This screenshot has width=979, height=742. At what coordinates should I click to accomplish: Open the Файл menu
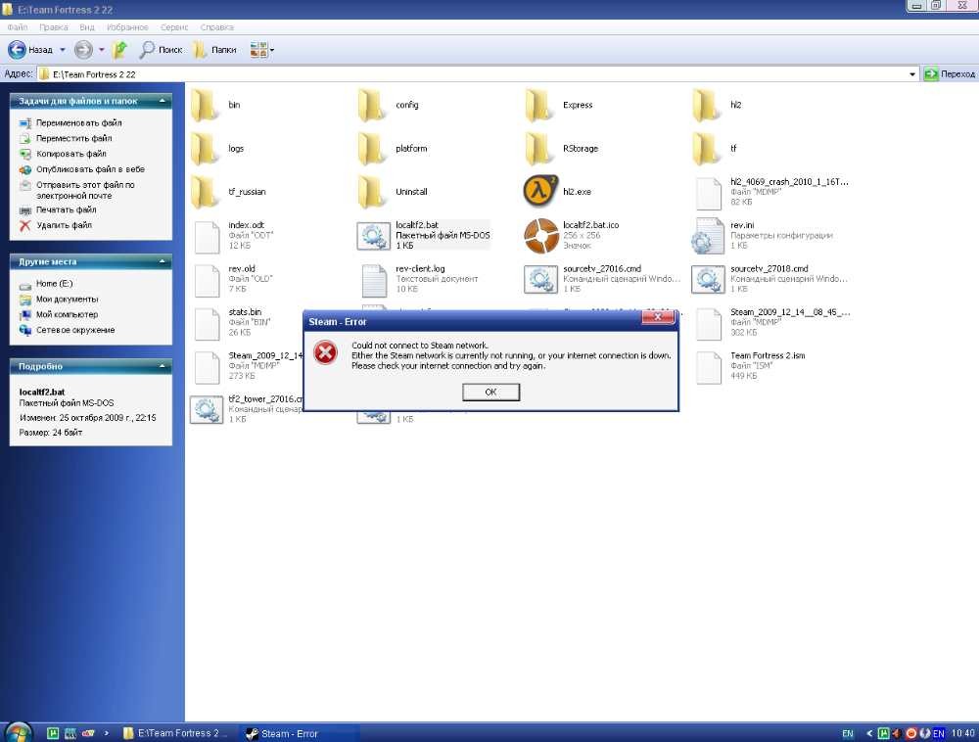[x=18, y=27]
